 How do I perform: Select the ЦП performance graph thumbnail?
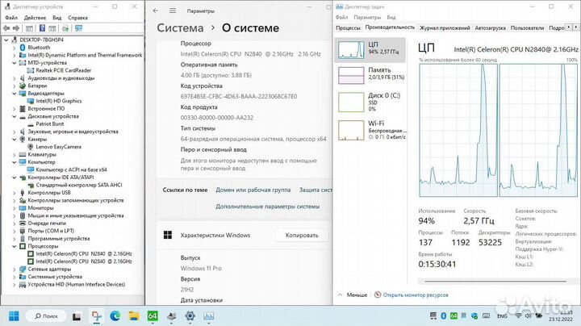point(351,50)
